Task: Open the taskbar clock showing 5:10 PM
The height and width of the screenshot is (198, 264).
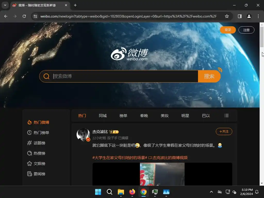Action: pyautogui.click(x=247, y=192)
